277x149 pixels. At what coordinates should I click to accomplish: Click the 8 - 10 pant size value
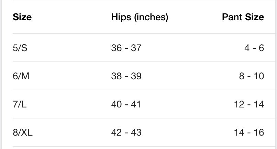click(252, 76)
